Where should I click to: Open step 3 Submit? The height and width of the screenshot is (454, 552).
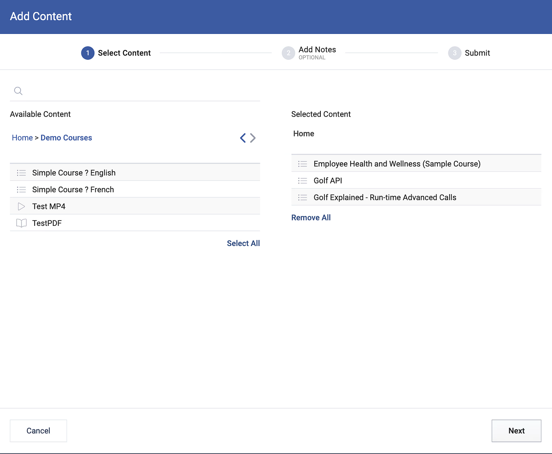click(469, 53)
